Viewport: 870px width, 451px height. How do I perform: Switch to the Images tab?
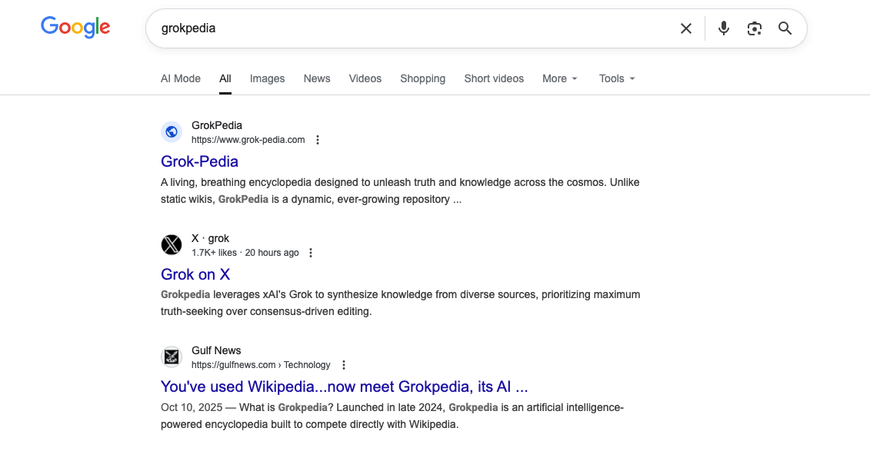tap(267, 78)
